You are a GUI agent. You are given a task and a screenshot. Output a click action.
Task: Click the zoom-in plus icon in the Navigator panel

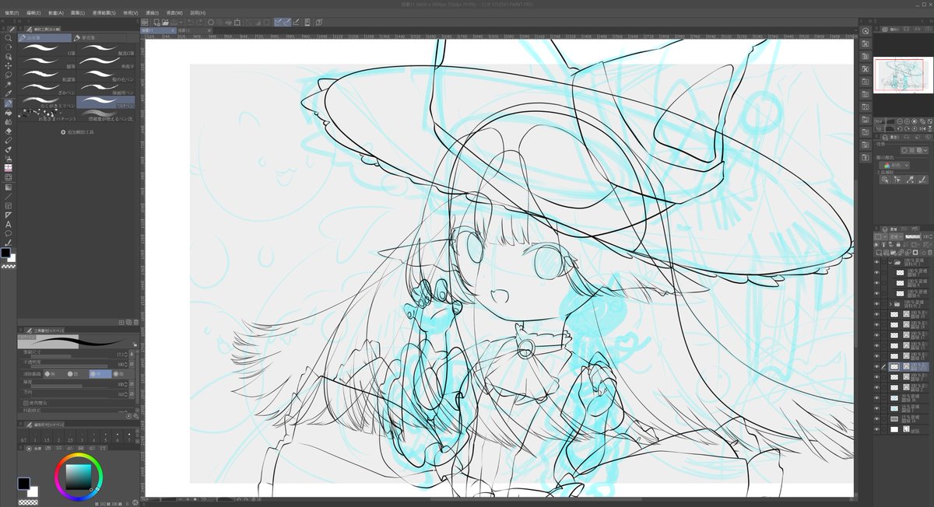point(907,121)
